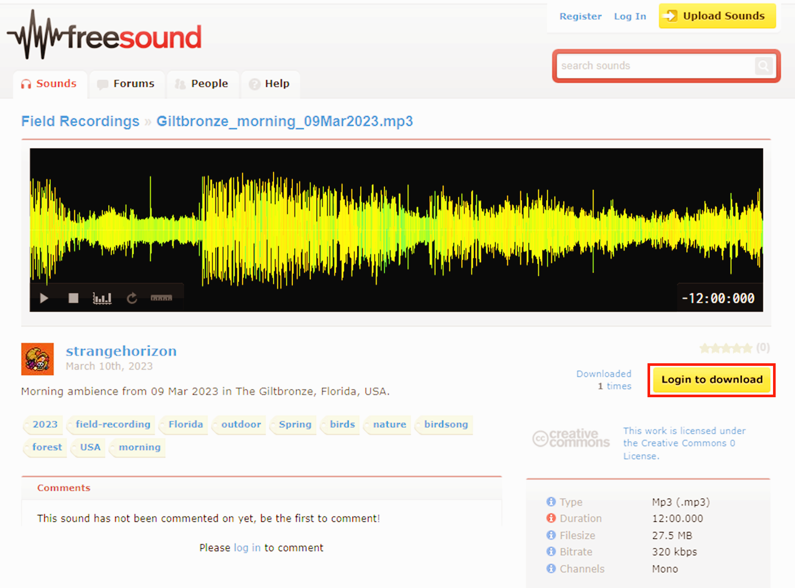Open the Giltbronze_morning_09Mar2023.mp3 title link
Image resolution: width=795 pixels, height=588 pixels.
coord(285,121)
